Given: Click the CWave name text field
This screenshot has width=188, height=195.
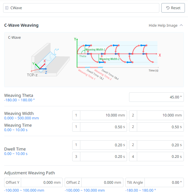Looking at the screenshot, I should coord(83,8).
